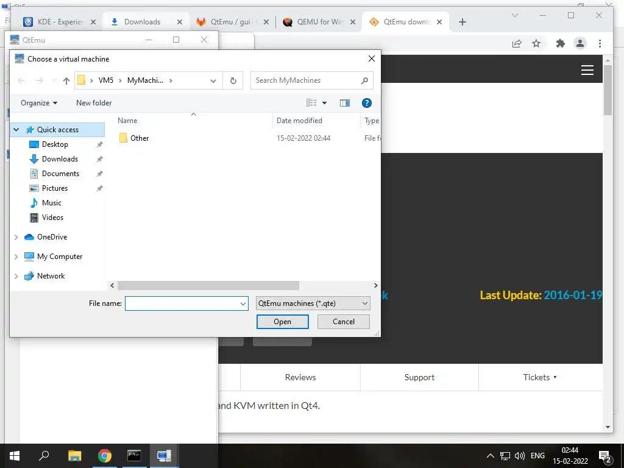Select Desktop in Quick access
Viewport: 624px width, 468px height.
[x=55, y=144]
